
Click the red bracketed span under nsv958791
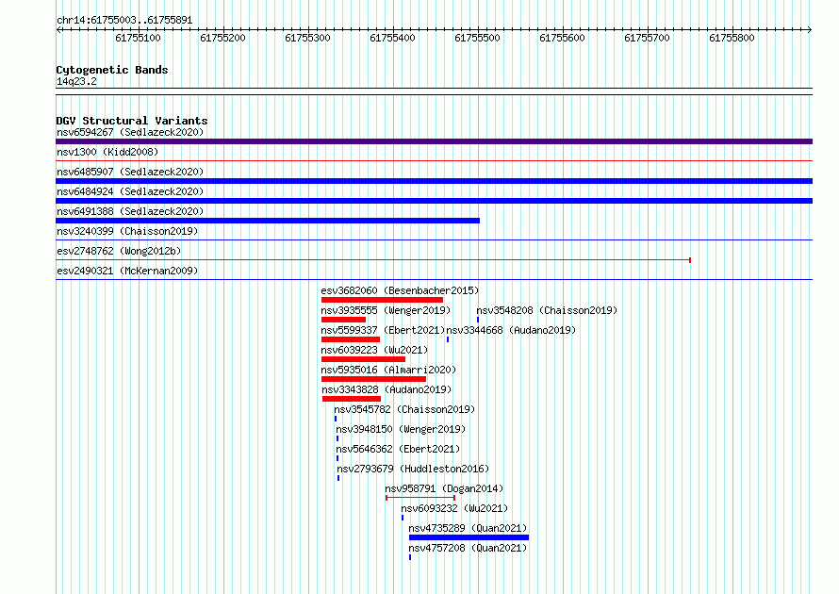click(x=420, y=498)
